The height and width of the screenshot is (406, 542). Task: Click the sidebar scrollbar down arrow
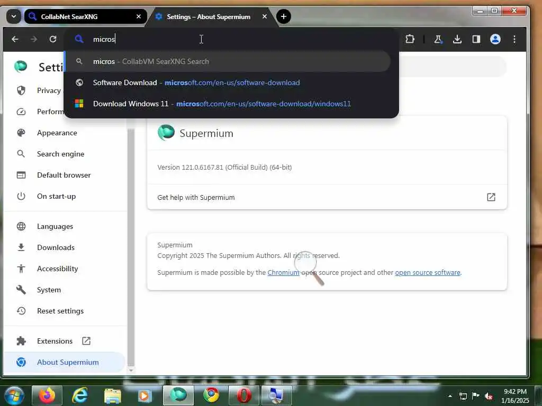[x=131, y=370]
